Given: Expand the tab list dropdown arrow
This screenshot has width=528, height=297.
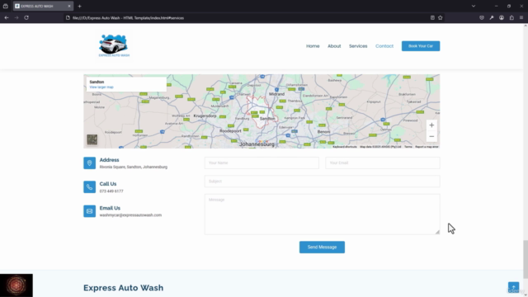Looking at the screenshot, I should [473, 6].
